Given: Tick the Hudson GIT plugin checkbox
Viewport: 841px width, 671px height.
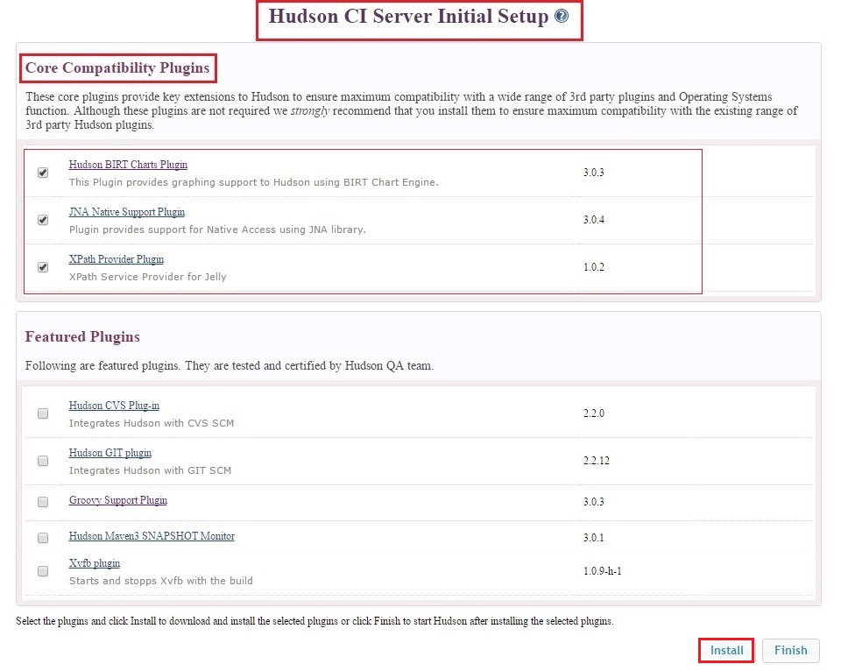Looking at the screenshot, I should click(x=43, y=461).
